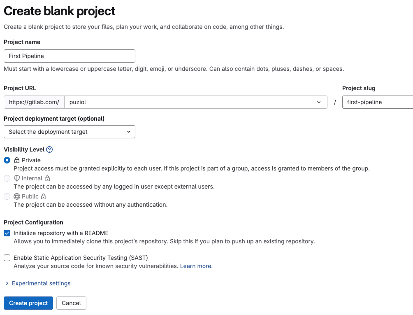413x315 pixels.
Task: Click the lock icon after Public label
Action: (44, 196)
